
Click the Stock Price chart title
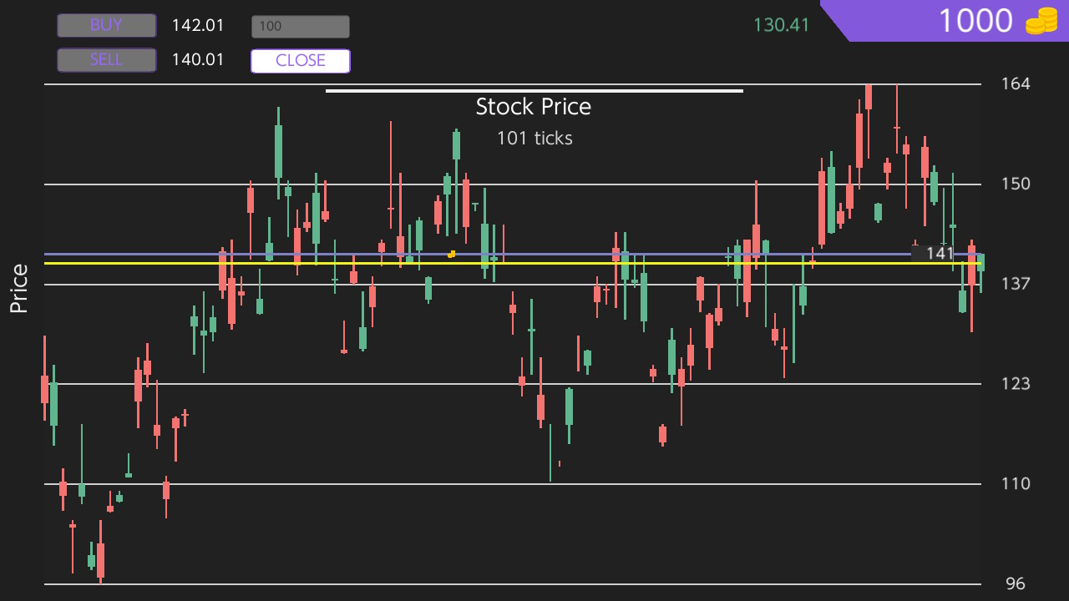tap(534, 107)
